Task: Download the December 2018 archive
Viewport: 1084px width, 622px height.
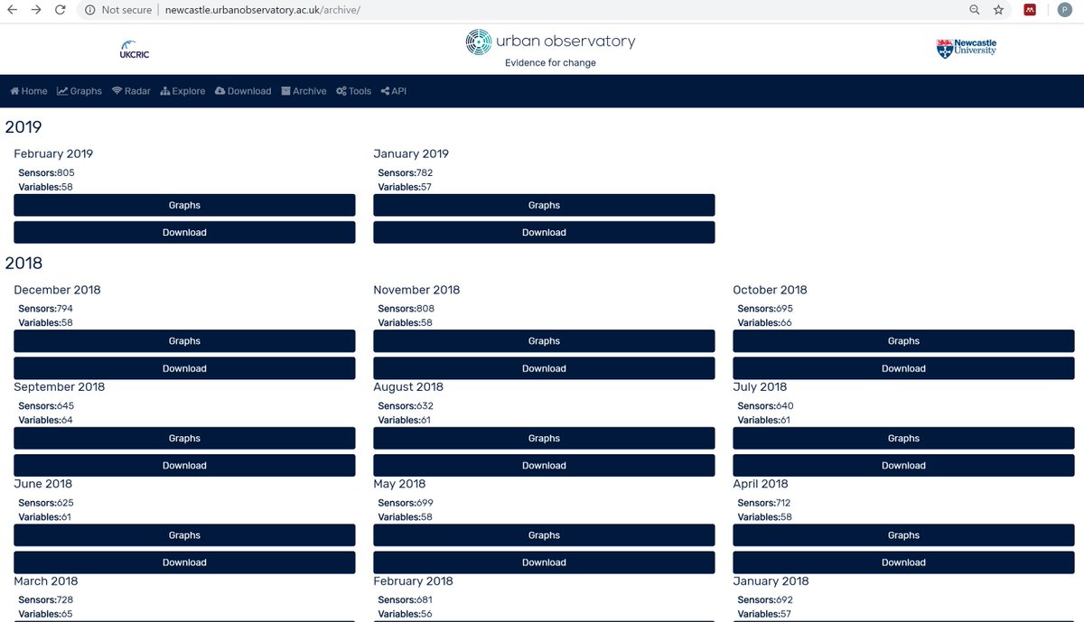Action: [184, 368]
